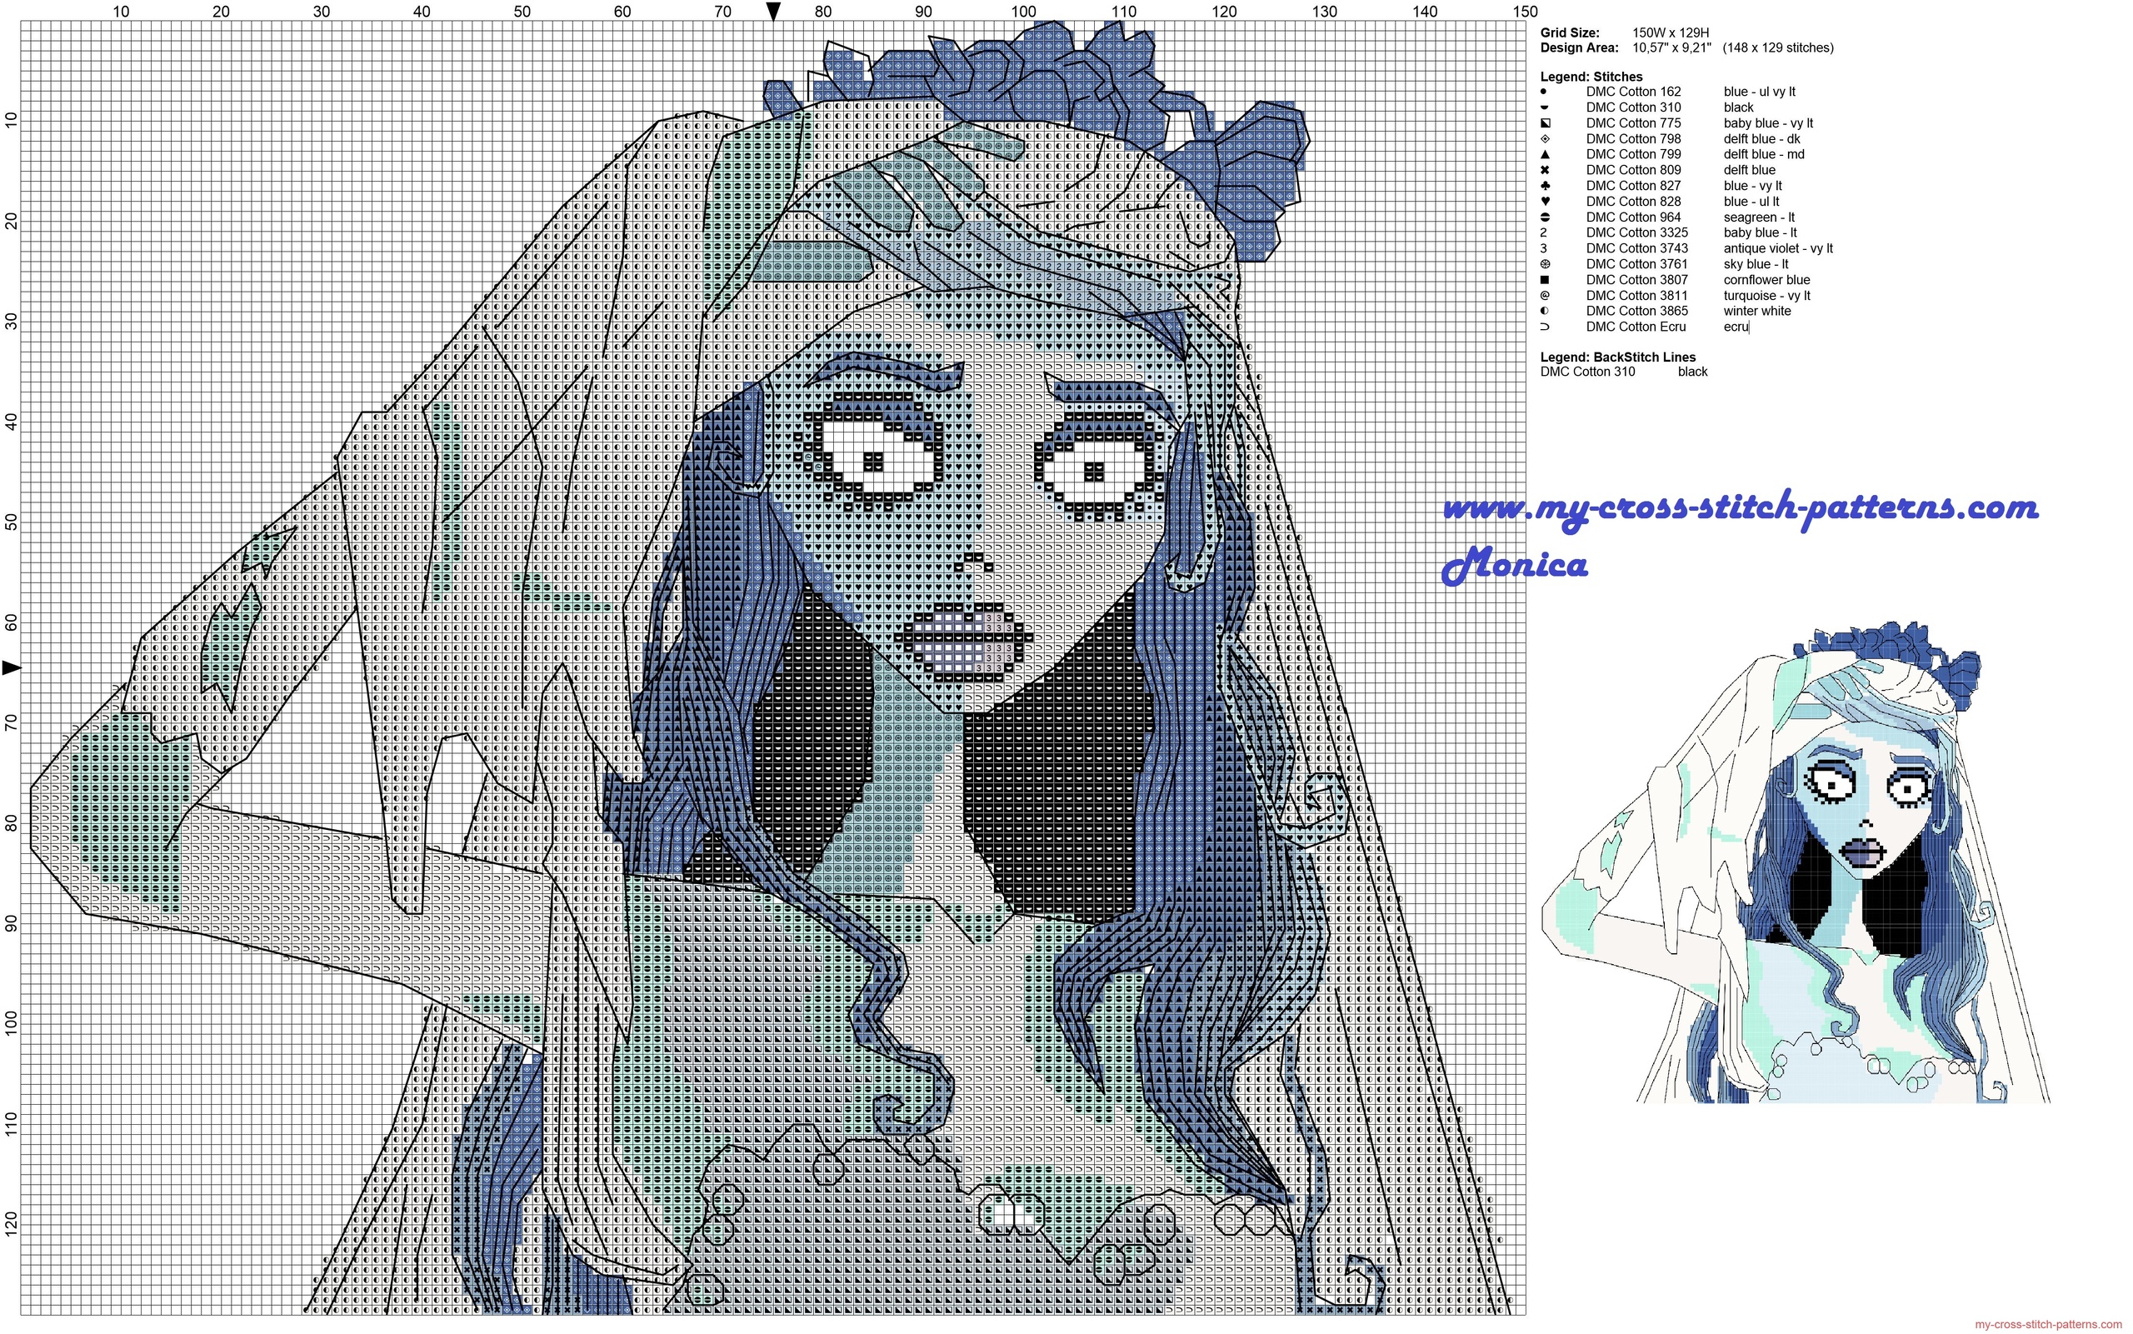
Task: Click the 'Legend: Stitches' heading
Action: (1591, 77)
